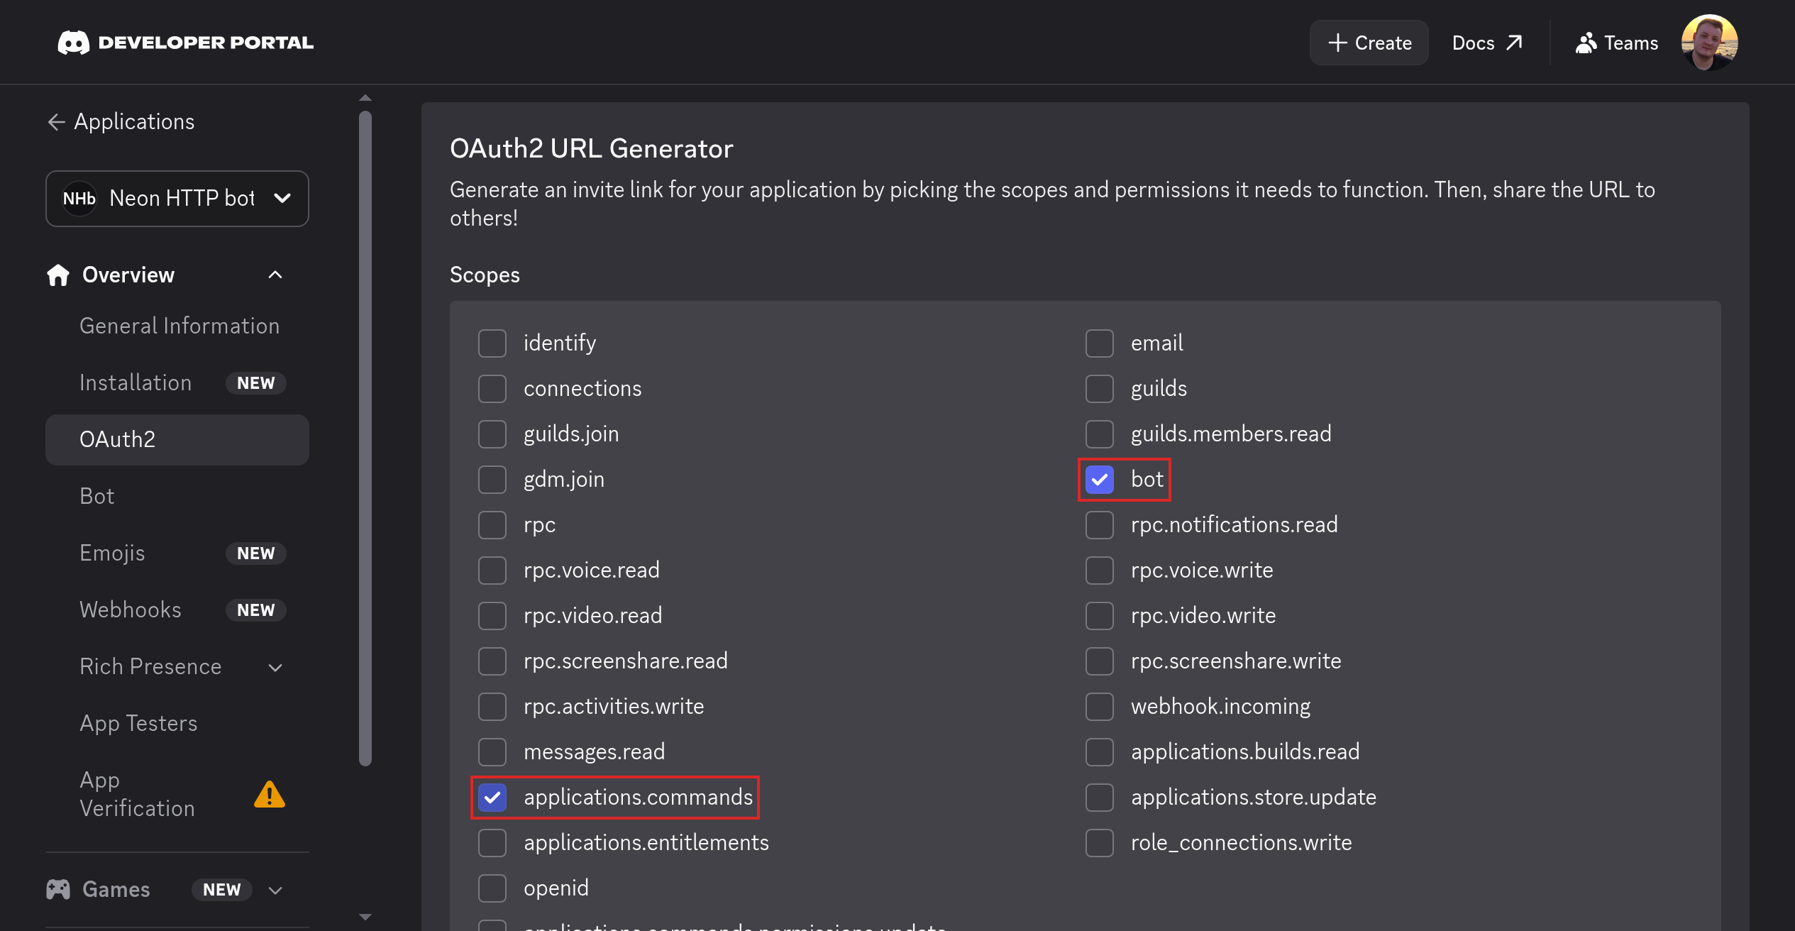Open the Neon HTTP bot application dropdown
The image size is (1795, 931).
pyautogui.click(x=177, y=199)
